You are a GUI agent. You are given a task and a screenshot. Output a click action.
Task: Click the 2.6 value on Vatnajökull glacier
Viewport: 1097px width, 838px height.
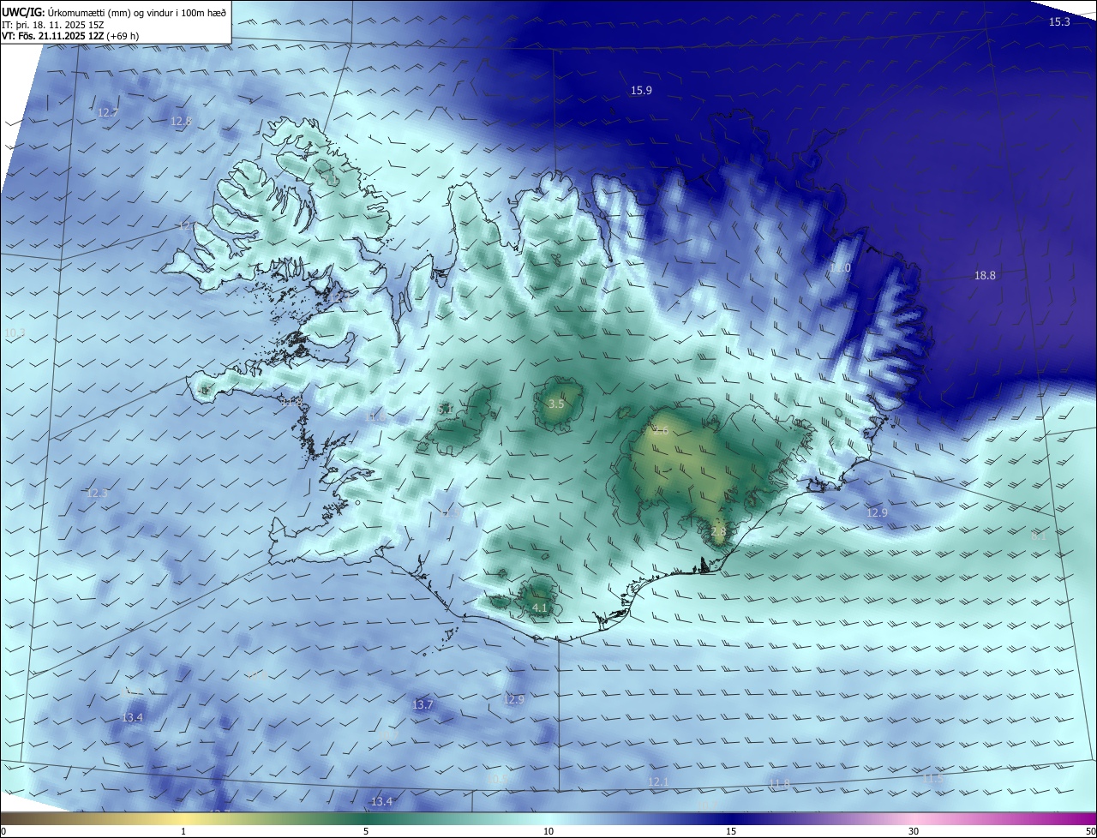click(x=661, y=431)
